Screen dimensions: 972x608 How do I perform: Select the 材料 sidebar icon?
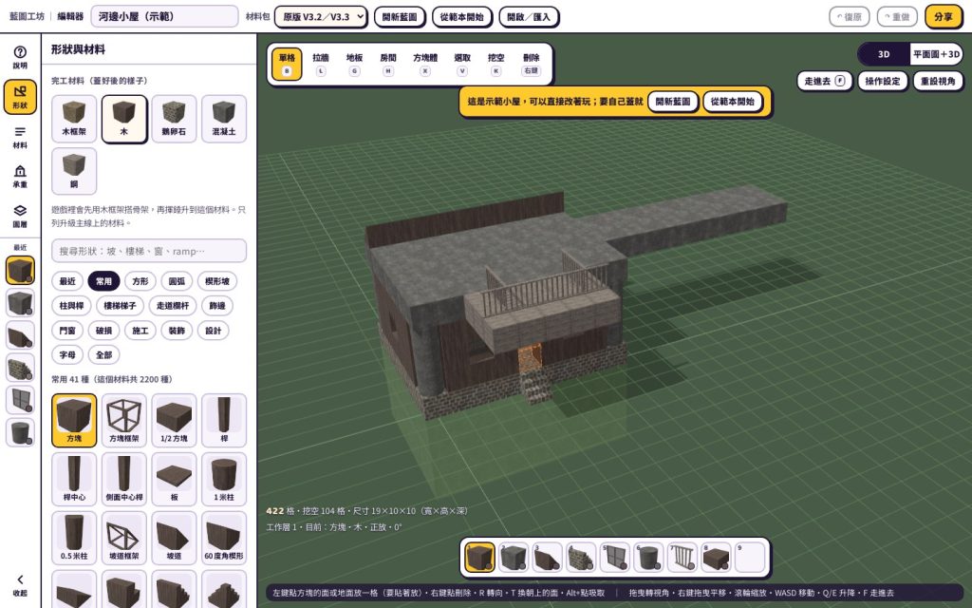pos(20,137)
